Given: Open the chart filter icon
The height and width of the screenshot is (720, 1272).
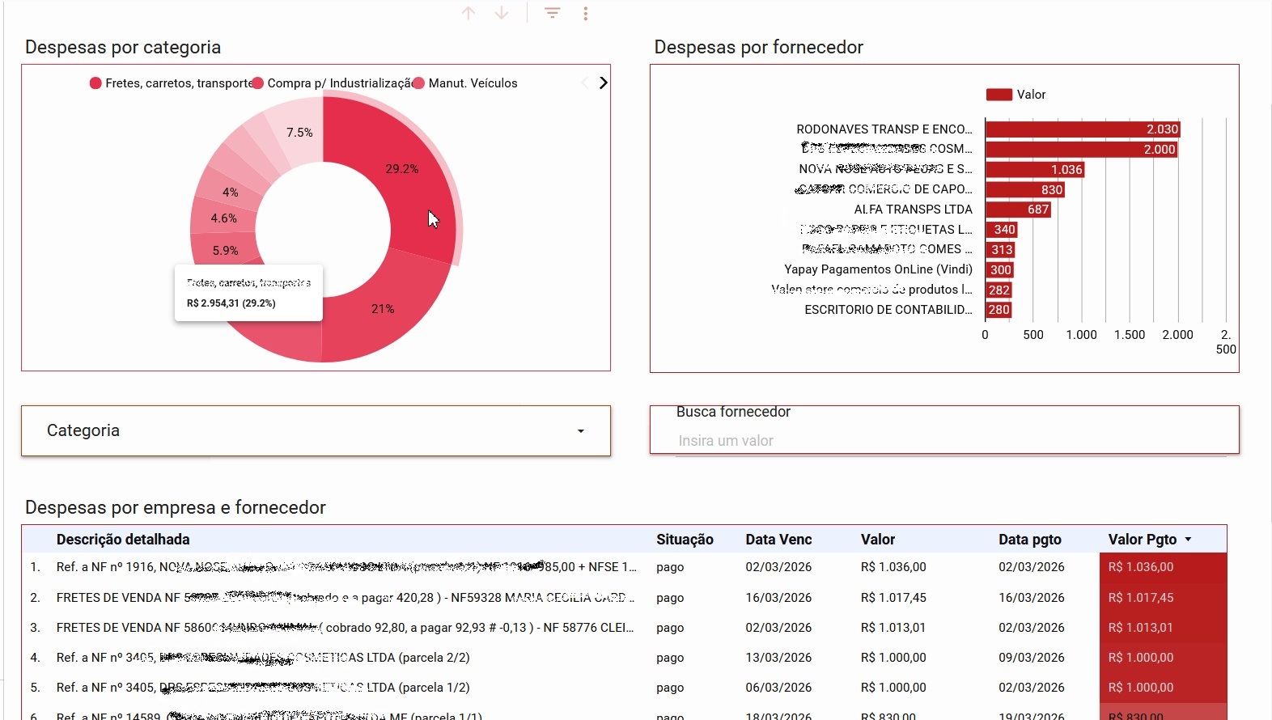Looking at the screenshot, I should 552,13.
